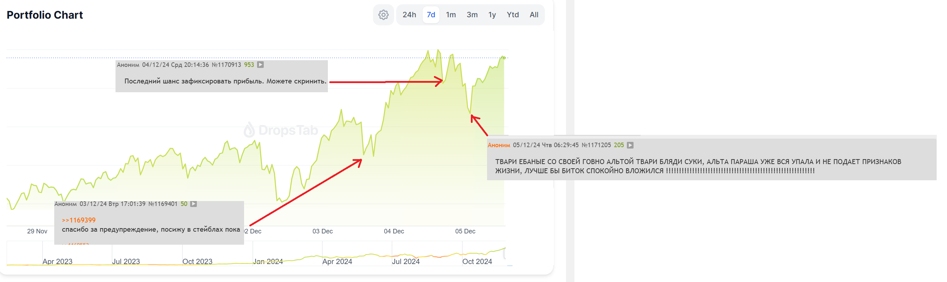This screenshot has height=282, width=947.
Task: Open reply link >>1169399
Action: coord(79,220)
